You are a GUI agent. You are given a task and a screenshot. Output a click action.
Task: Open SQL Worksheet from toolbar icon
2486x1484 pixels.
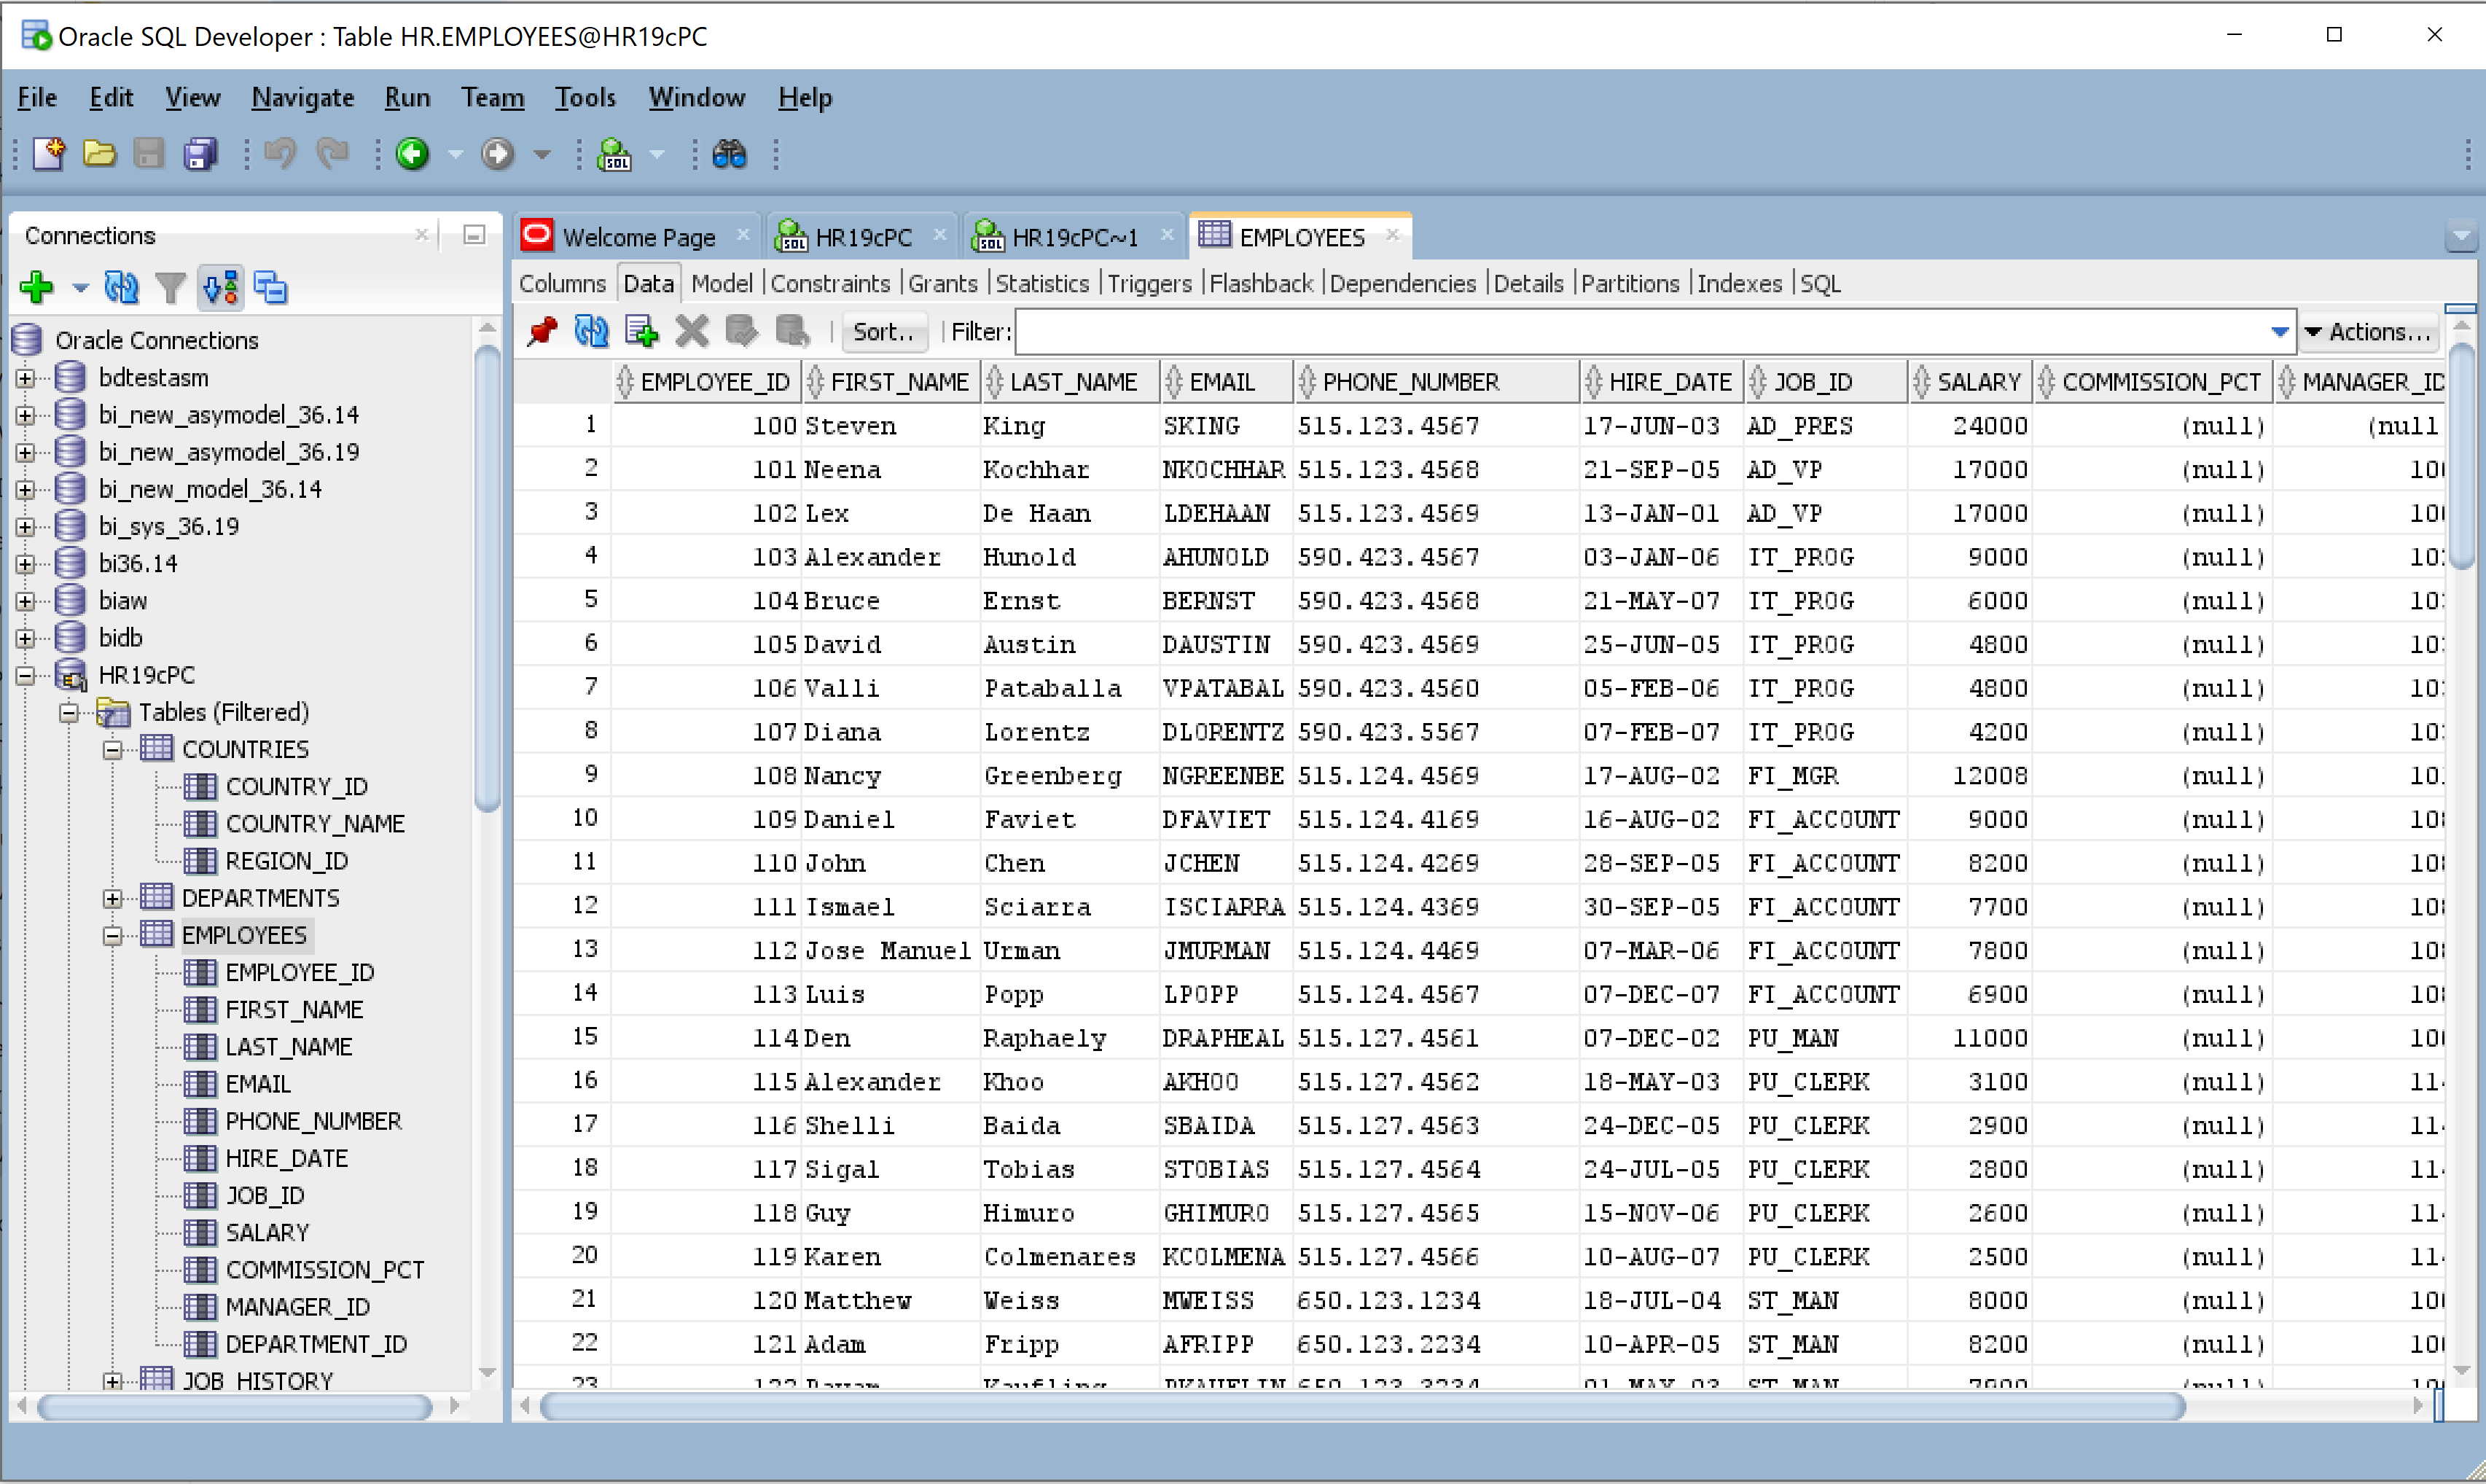coord(614,154)
